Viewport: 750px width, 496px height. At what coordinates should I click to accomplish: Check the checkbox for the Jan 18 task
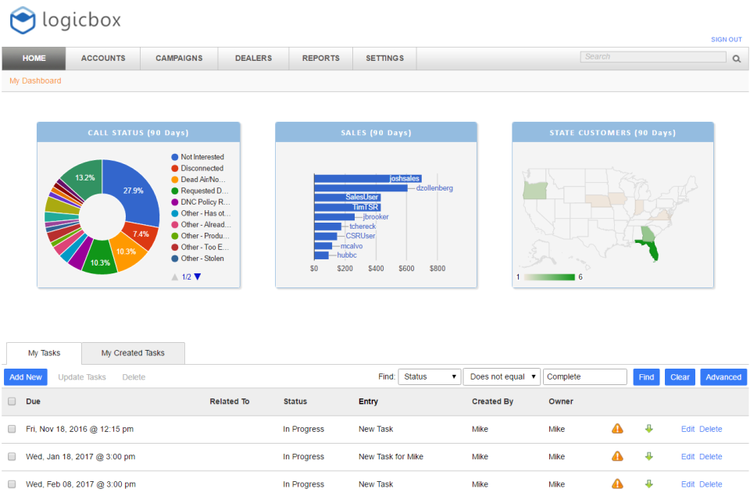13,456
